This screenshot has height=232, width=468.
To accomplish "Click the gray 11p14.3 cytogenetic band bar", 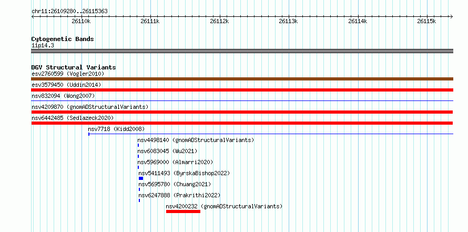I will tap(242, 51).
